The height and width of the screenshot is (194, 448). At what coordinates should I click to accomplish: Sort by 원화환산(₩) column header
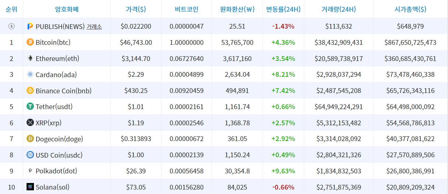tap(237, 9)
